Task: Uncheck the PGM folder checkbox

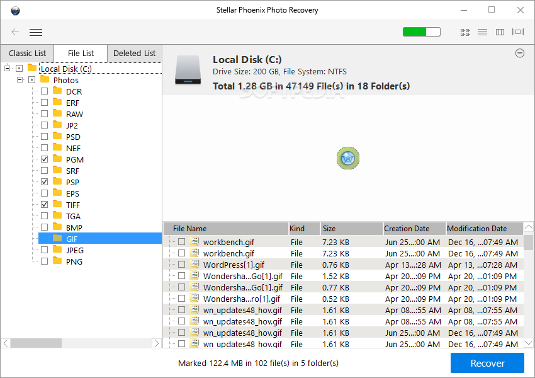Action: tap(44, 159)
